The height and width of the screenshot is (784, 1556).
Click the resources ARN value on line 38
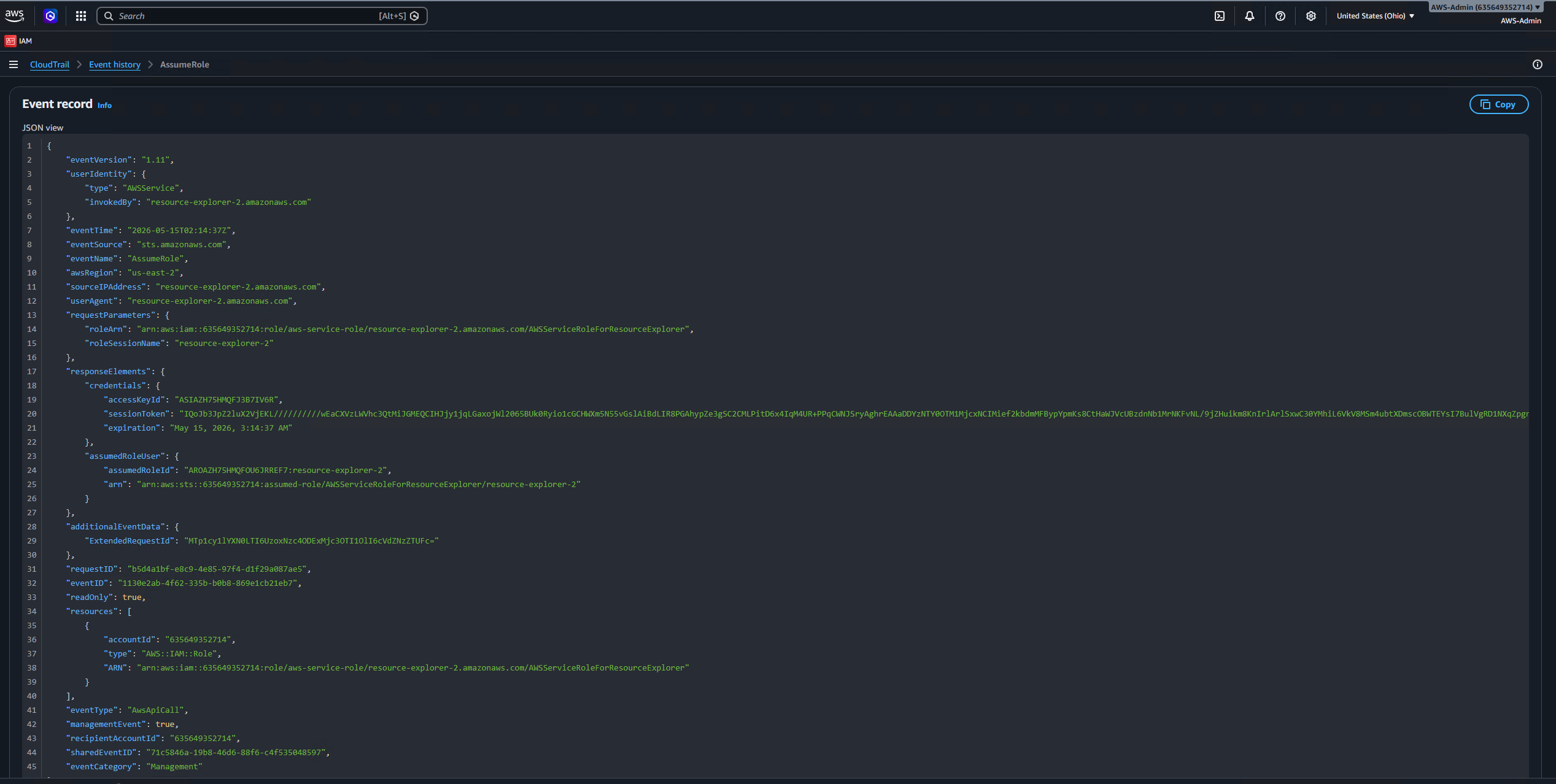click(413, 668)
